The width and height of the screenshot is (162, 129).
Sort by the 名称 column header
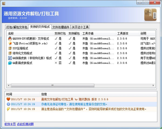coord(11,34)
